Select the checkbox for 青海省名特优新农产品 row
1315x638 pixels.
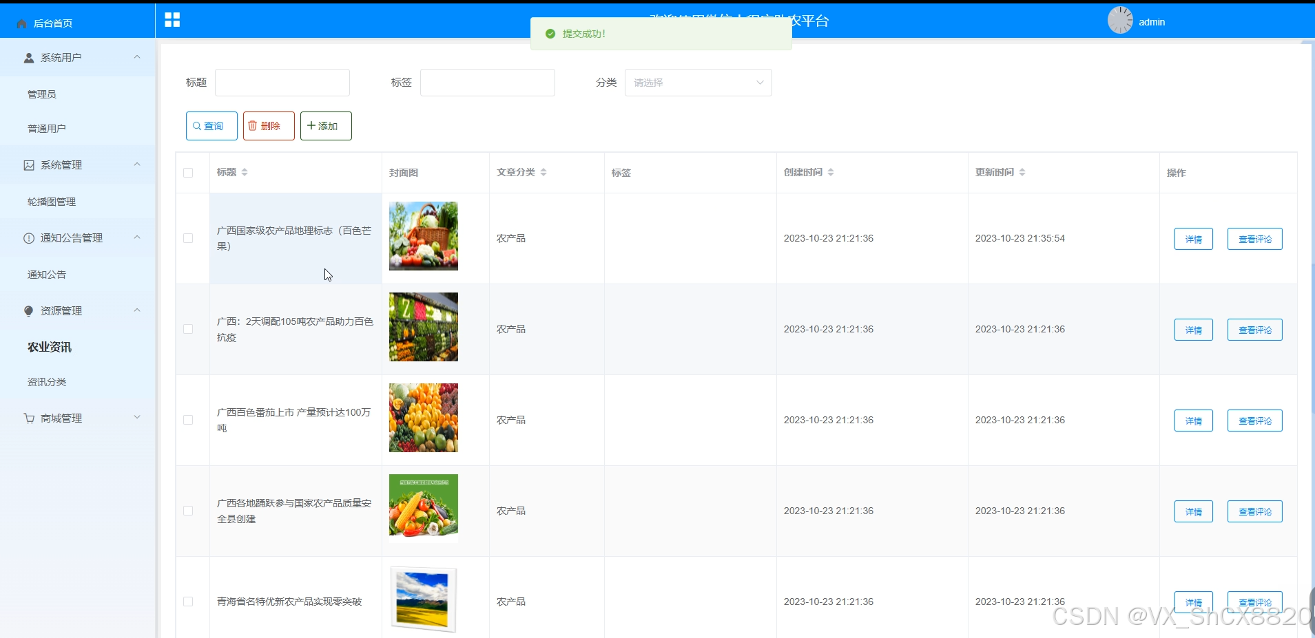tap(188, 602)
